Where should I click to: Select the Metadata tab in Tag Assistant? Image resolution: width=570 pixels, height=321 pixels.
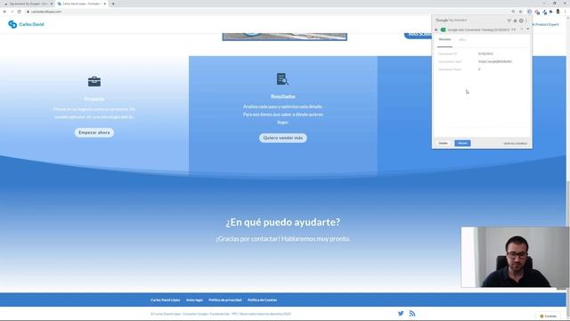[x=444, y=39]
